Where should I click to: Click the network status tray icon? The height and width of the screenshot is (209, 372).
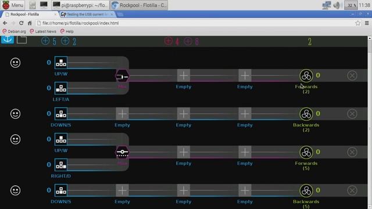click(x=327, y=5)
